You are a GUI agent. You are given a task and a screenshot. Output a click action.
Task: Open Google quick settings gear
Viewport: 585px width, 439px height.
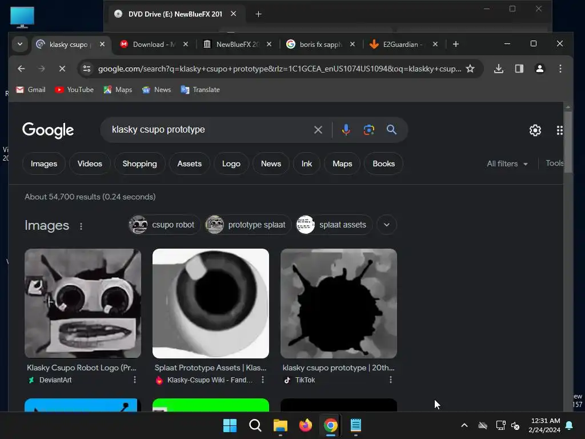(535, 130)
